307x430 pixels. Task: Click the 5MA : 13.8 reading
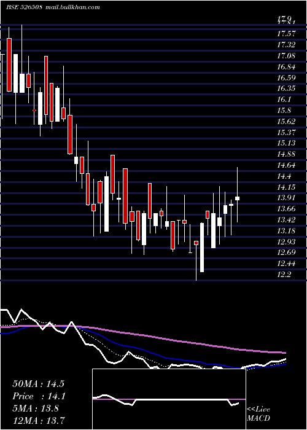click(x=36, y=408)
